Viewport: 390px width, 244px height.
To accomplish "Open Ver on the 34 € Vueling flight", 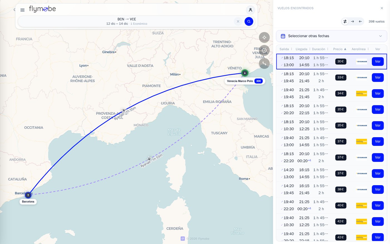I will [378, 93].
